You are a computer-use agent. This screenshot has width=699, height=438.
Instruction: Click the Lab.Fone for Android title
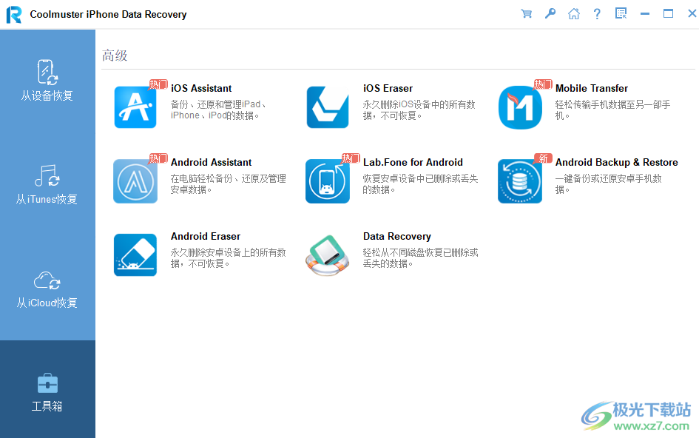(x=413, y=162)
